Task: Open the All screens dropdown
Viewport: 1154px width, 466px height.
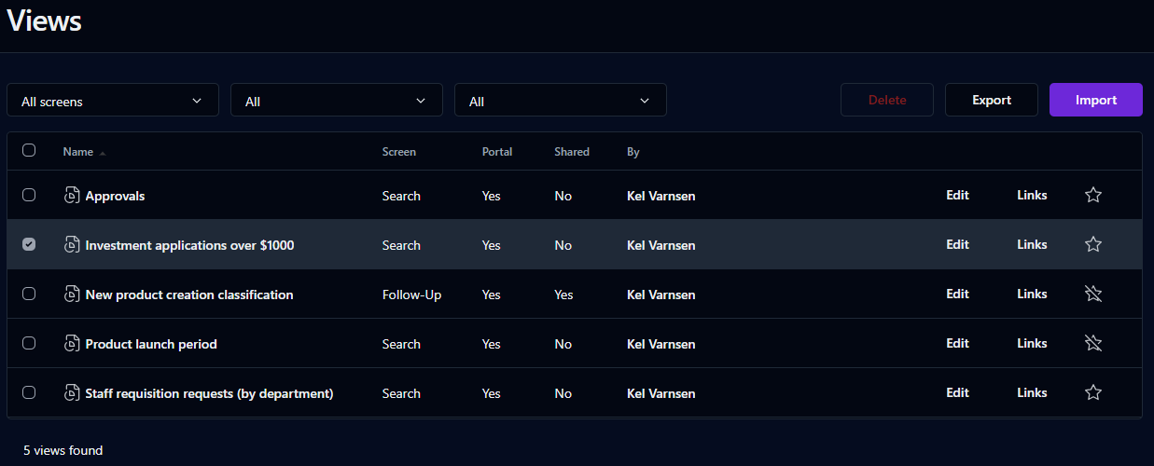Action: (112, 101)
